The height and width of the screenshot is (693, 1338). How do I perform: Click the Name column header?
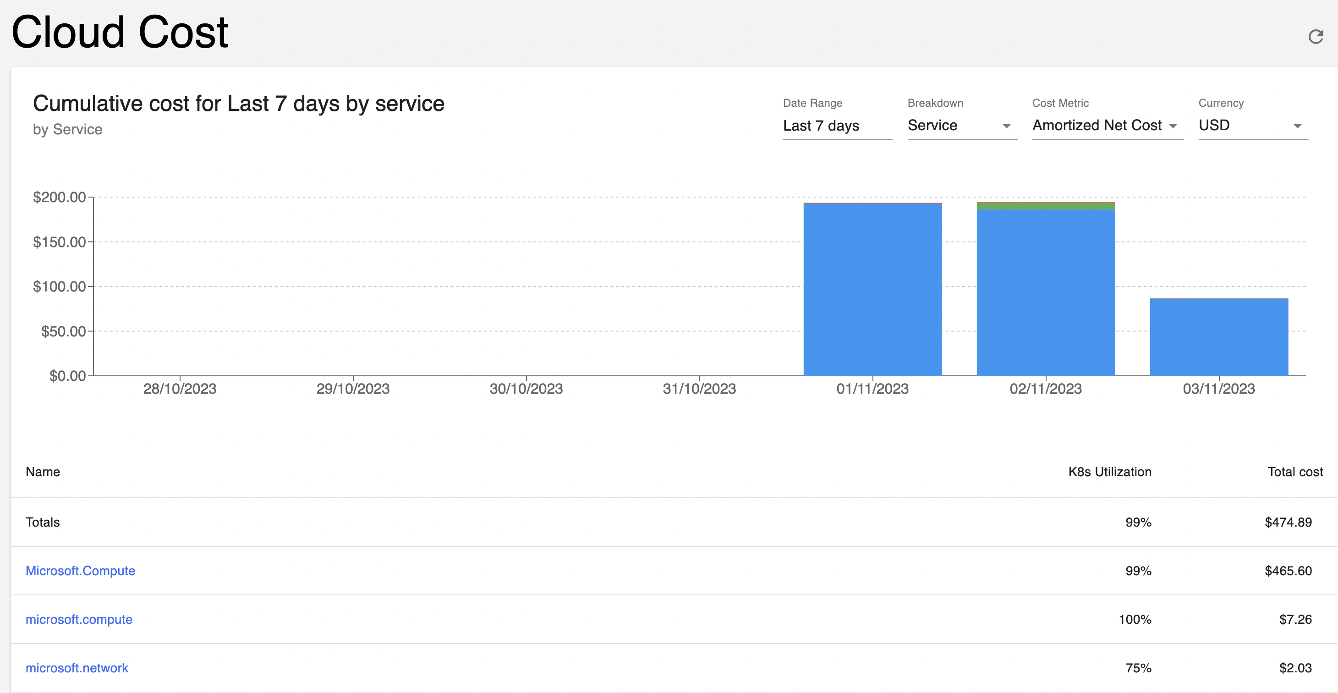[43, 472]
